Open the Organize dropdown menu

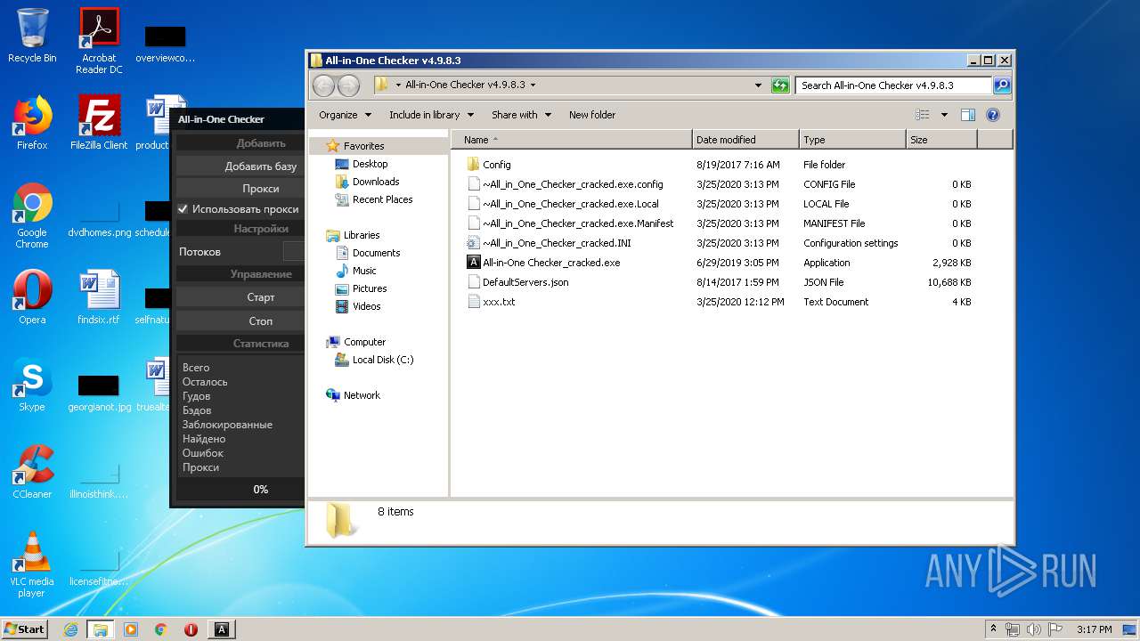(x=345, y=115)
